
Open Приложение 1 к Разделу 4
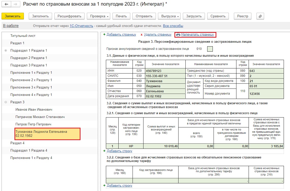(x=31, y=158)
